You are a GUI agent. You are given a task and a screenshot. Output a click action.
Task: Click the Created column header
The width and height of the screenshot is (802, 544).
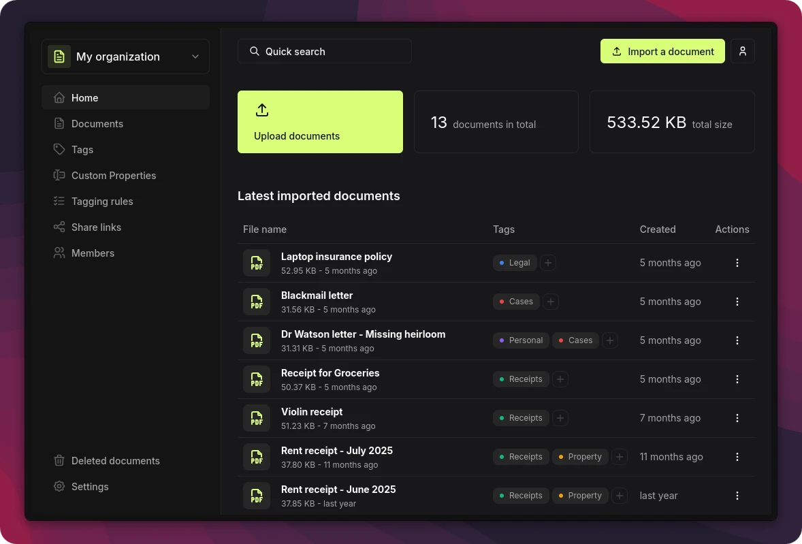pyautogui.click(x=657, y=229)
